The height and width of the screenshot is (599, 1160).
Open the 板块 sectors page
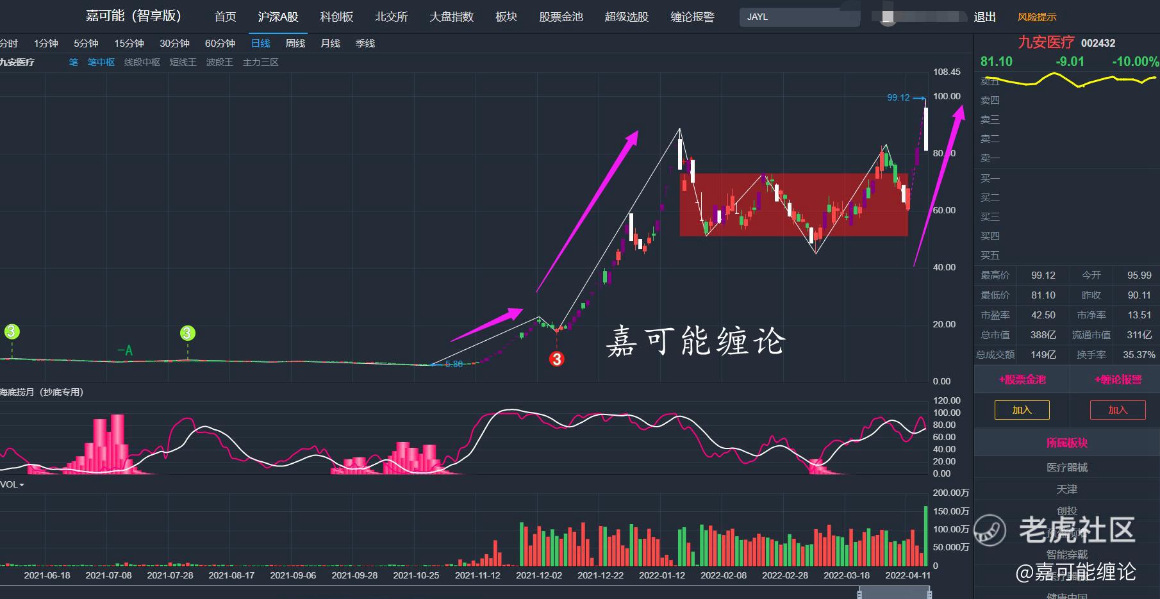(506, 17)
